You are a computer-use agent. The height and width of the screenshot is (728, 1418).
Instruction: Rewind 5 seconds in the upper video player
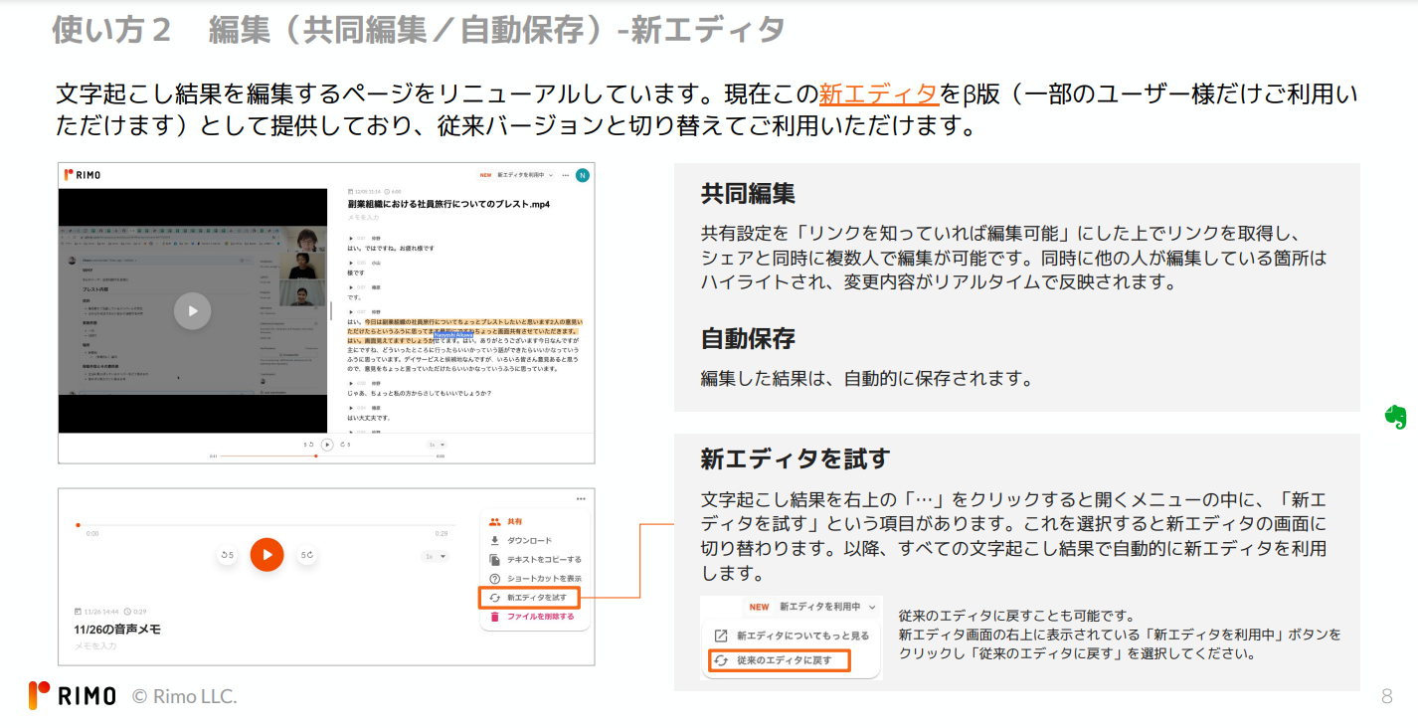(x=310, y=445)
